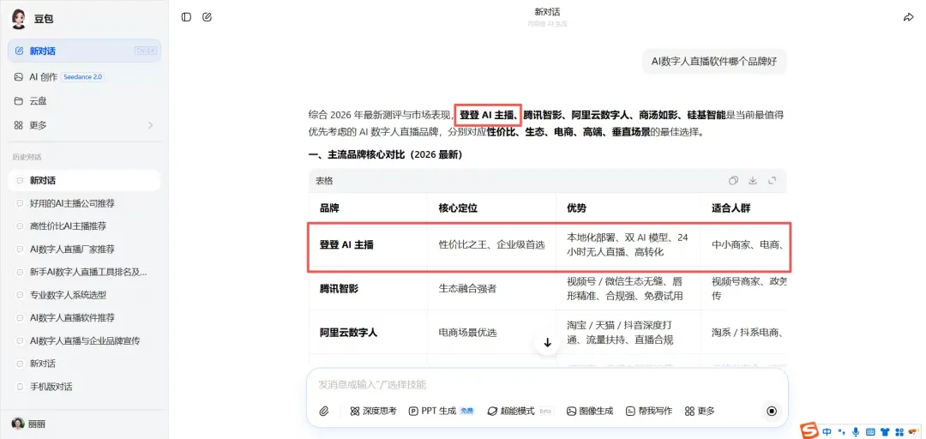Start a 新对话 from sidebar button
This screenshot has width=926, height=439.
[84, 51]
